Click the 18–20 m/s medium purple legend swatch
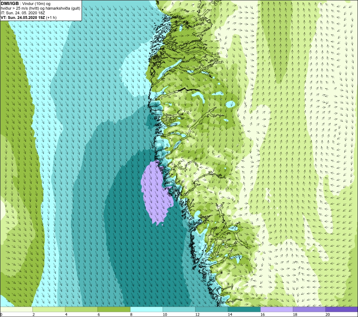The height and width of the screenshot is (317, 358). pyautogui.click(x=309, y=309)
